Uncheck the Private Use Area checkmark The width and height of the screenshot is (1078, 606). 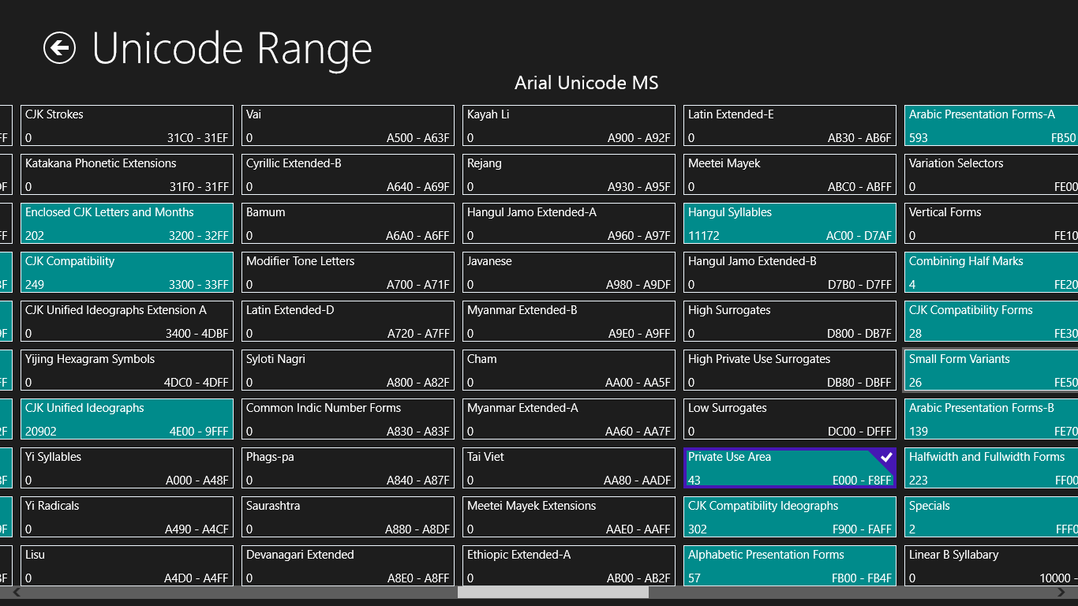885,457
